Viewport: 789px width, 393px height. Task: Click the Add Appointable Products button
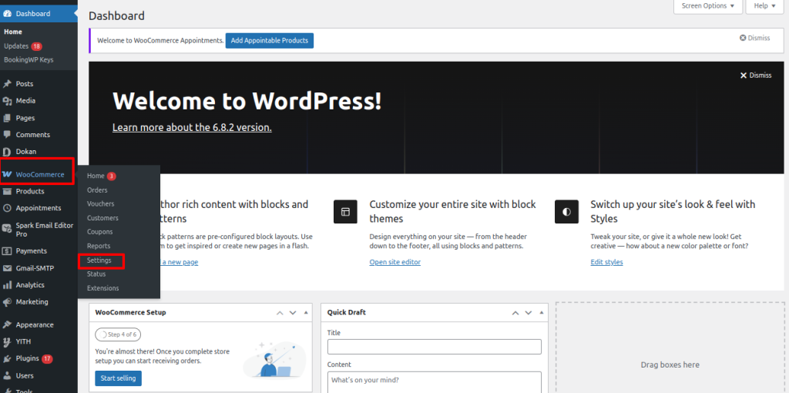pos(269,40)
